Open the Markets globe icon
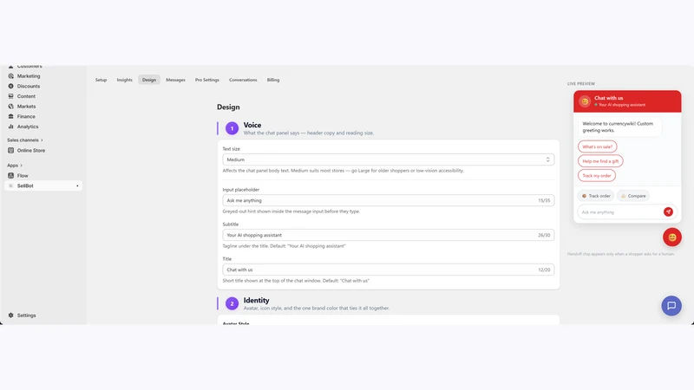 click(x=10, y=106)
